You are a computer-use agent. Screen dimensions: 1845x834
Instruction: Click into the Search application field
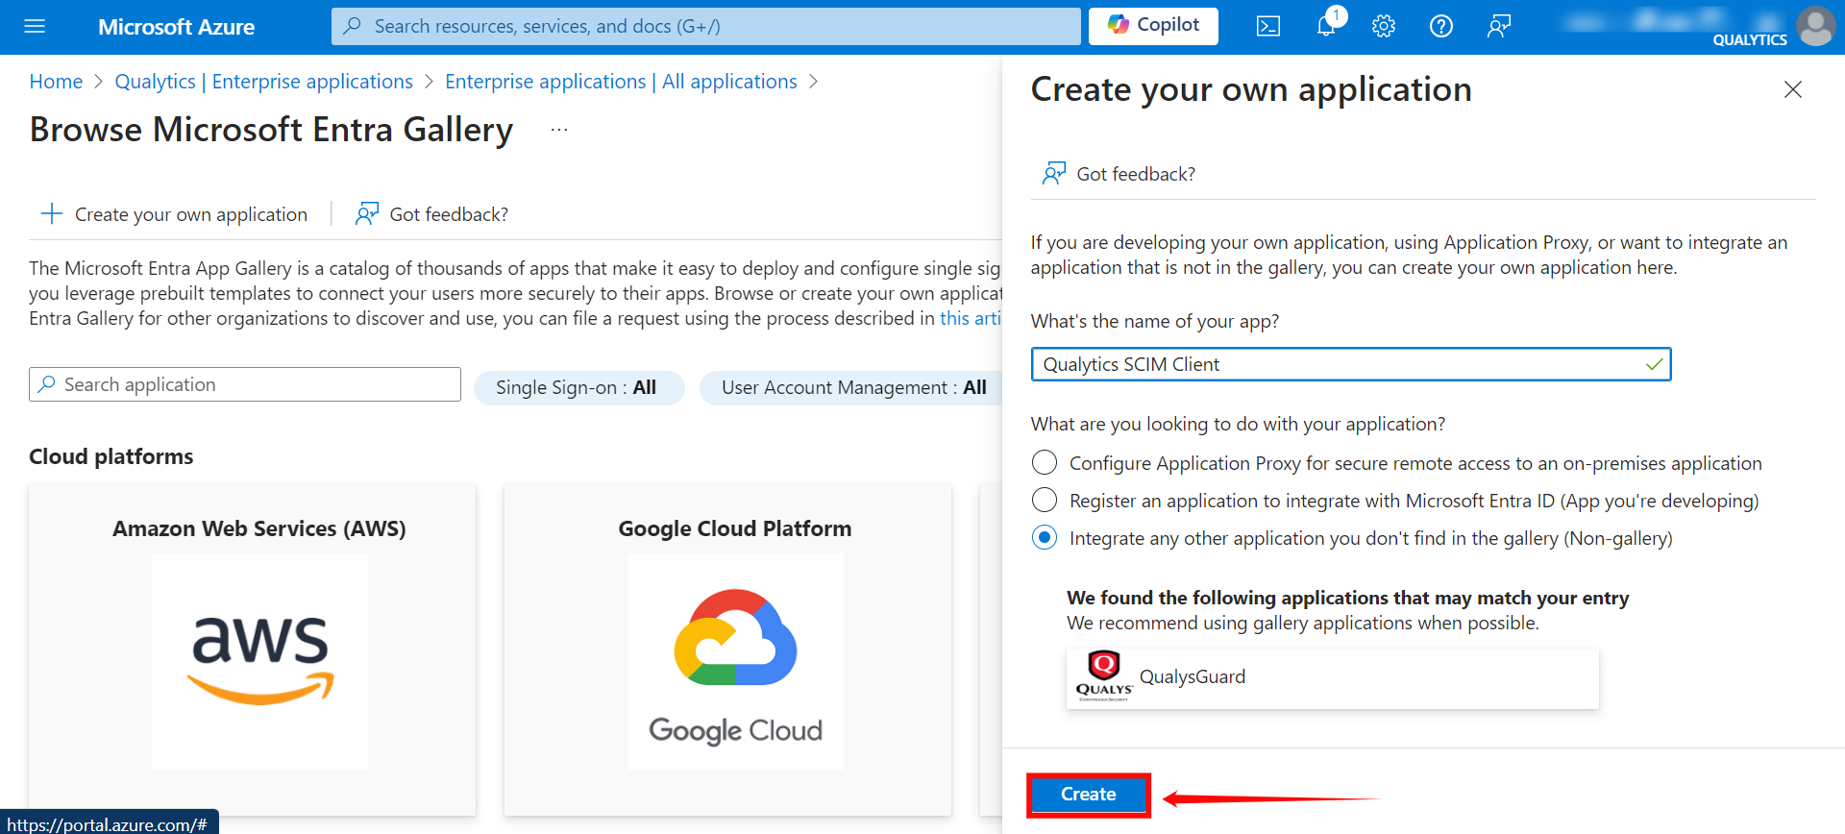(x=245, y=384)
